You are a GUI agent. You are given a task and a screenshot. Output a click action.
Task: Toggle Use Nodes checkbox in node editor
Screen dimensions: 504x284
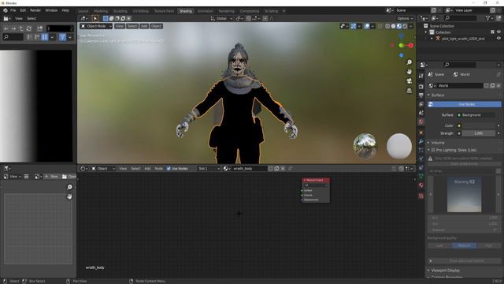169,168
